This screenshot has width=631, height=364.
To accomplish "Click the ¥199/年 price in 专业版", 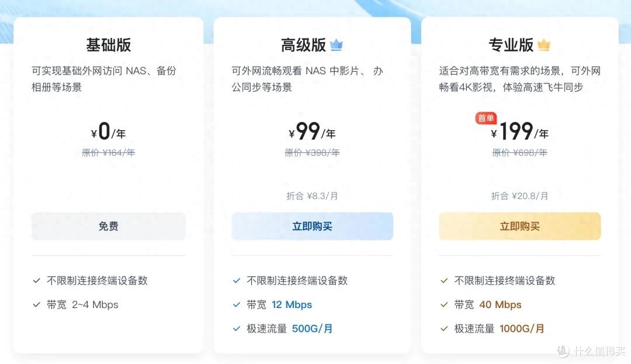I will click(519, 132).
